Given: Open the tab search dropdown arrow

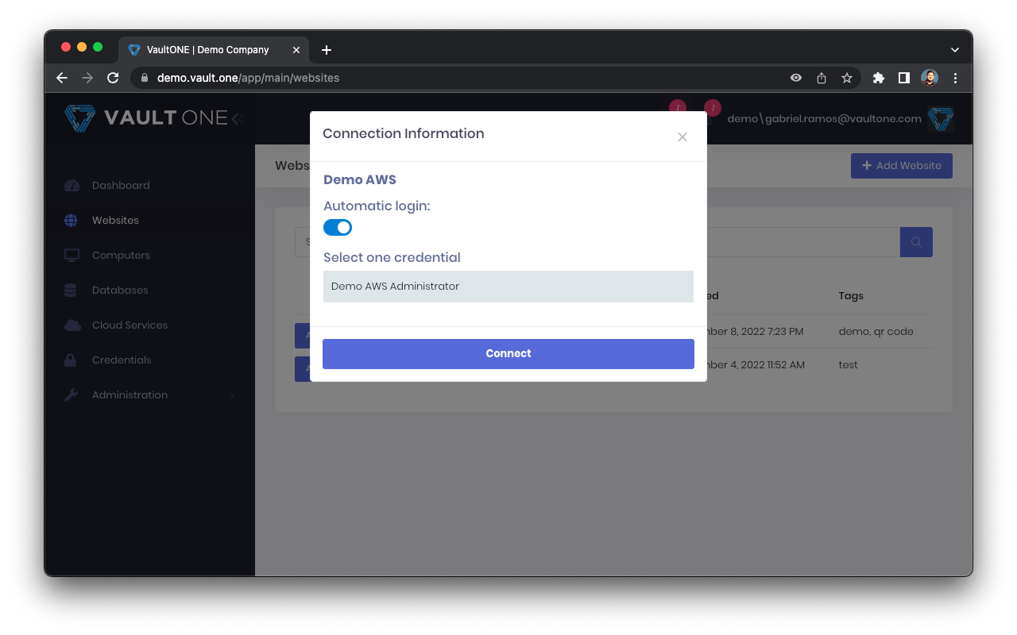Looking at the screenshot, I should [955, 50].
